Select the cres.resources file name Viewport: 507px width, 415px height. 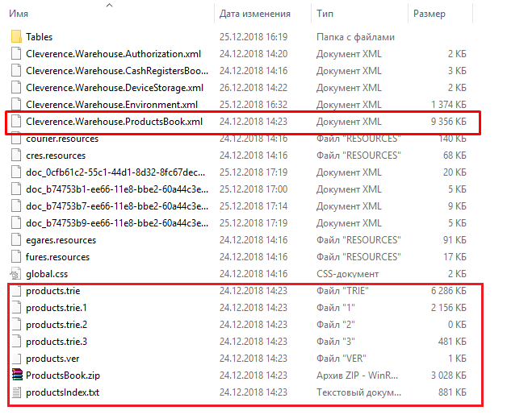click(56, 156)
